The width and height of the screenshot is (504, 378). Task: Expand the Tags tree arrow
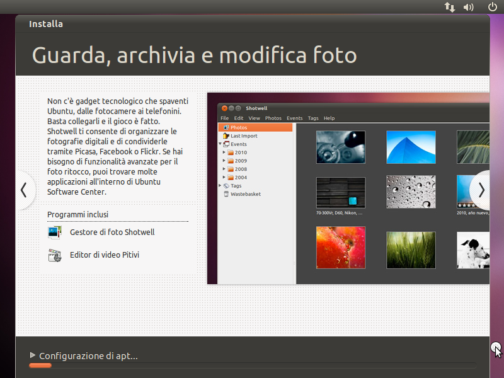point(220,186)
